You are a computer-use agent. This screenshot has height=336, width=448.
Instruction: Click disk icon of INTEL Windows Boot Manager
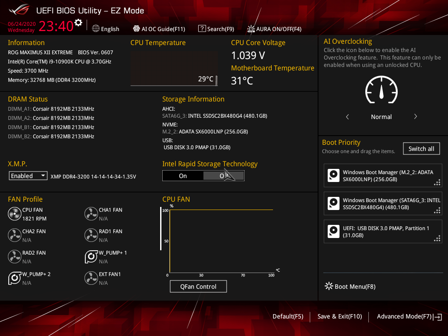coord(333,203)
